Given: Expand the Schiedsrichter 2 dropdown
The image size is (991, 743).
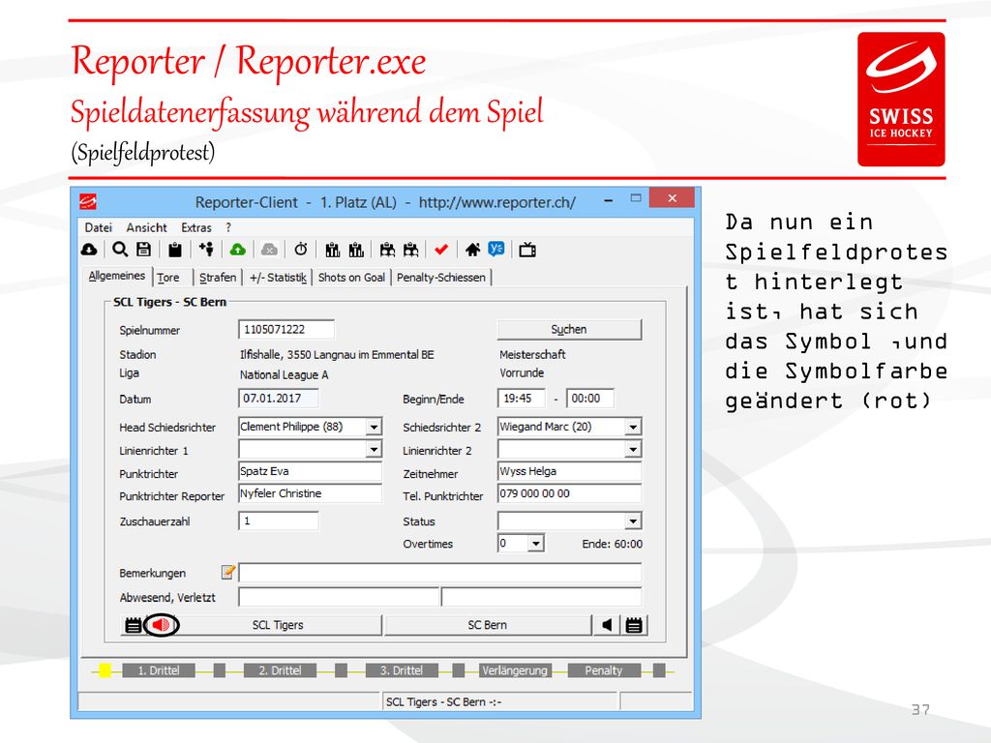Looking at the screenshot, I should (633, 427).
